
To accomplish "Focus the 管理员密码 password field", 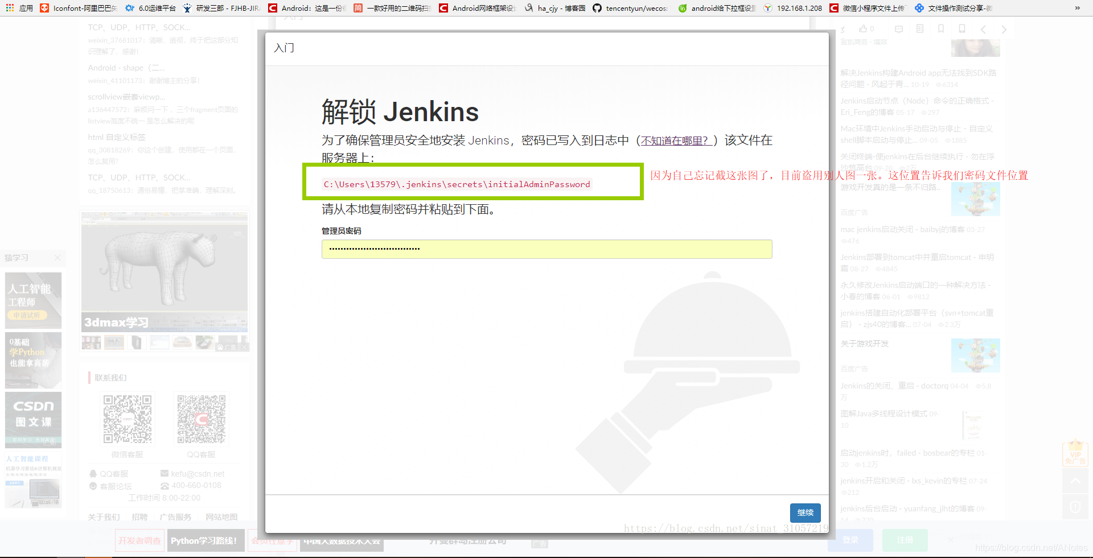I will (546, 249).
